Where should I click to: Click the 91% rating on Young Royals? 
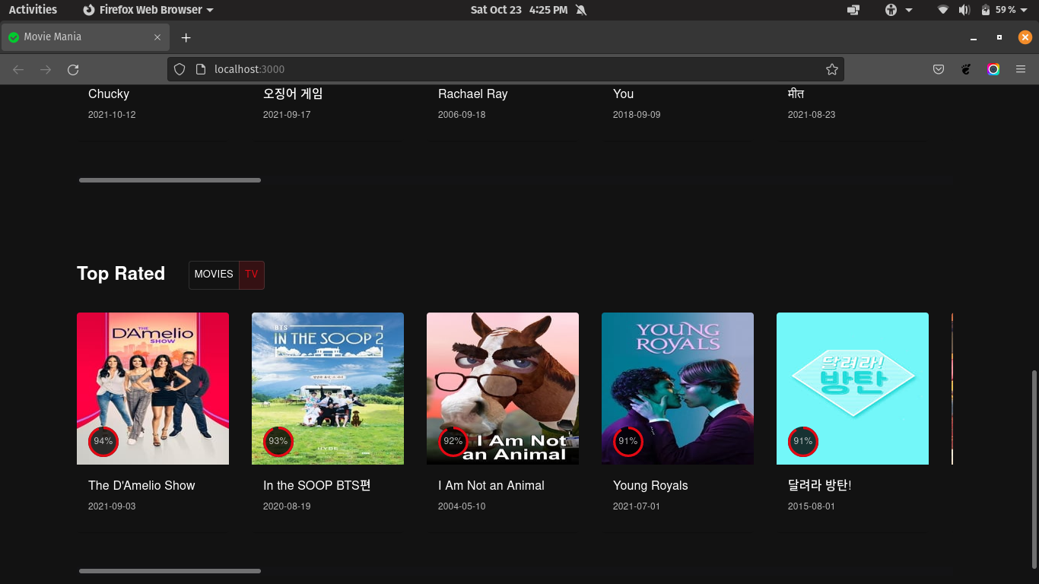pyautogui.click(x=628, y=442)
